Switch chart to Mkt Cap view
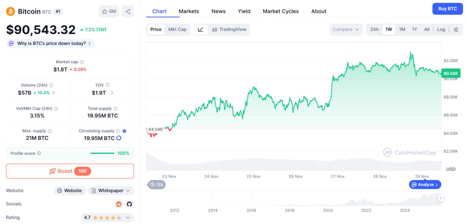The width and height of the screenshot is (469, 224). coord(177,30)
